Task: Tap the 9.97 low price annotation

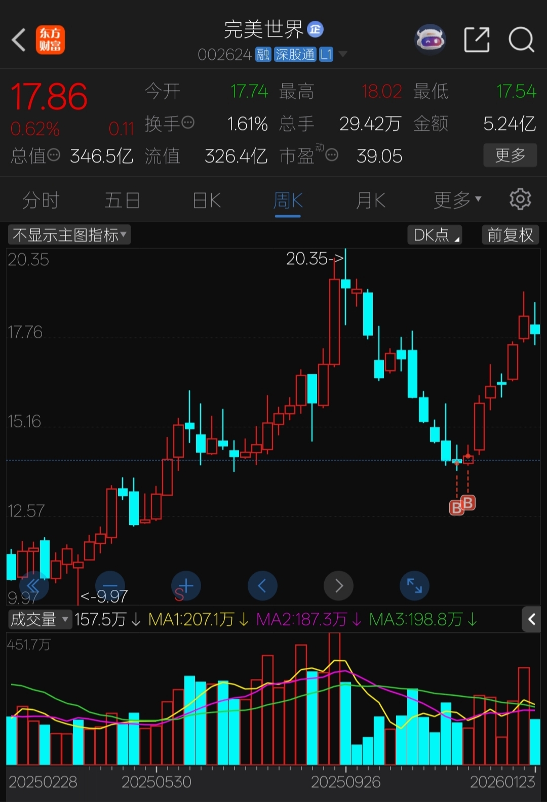Action: (x=104, y=596)
